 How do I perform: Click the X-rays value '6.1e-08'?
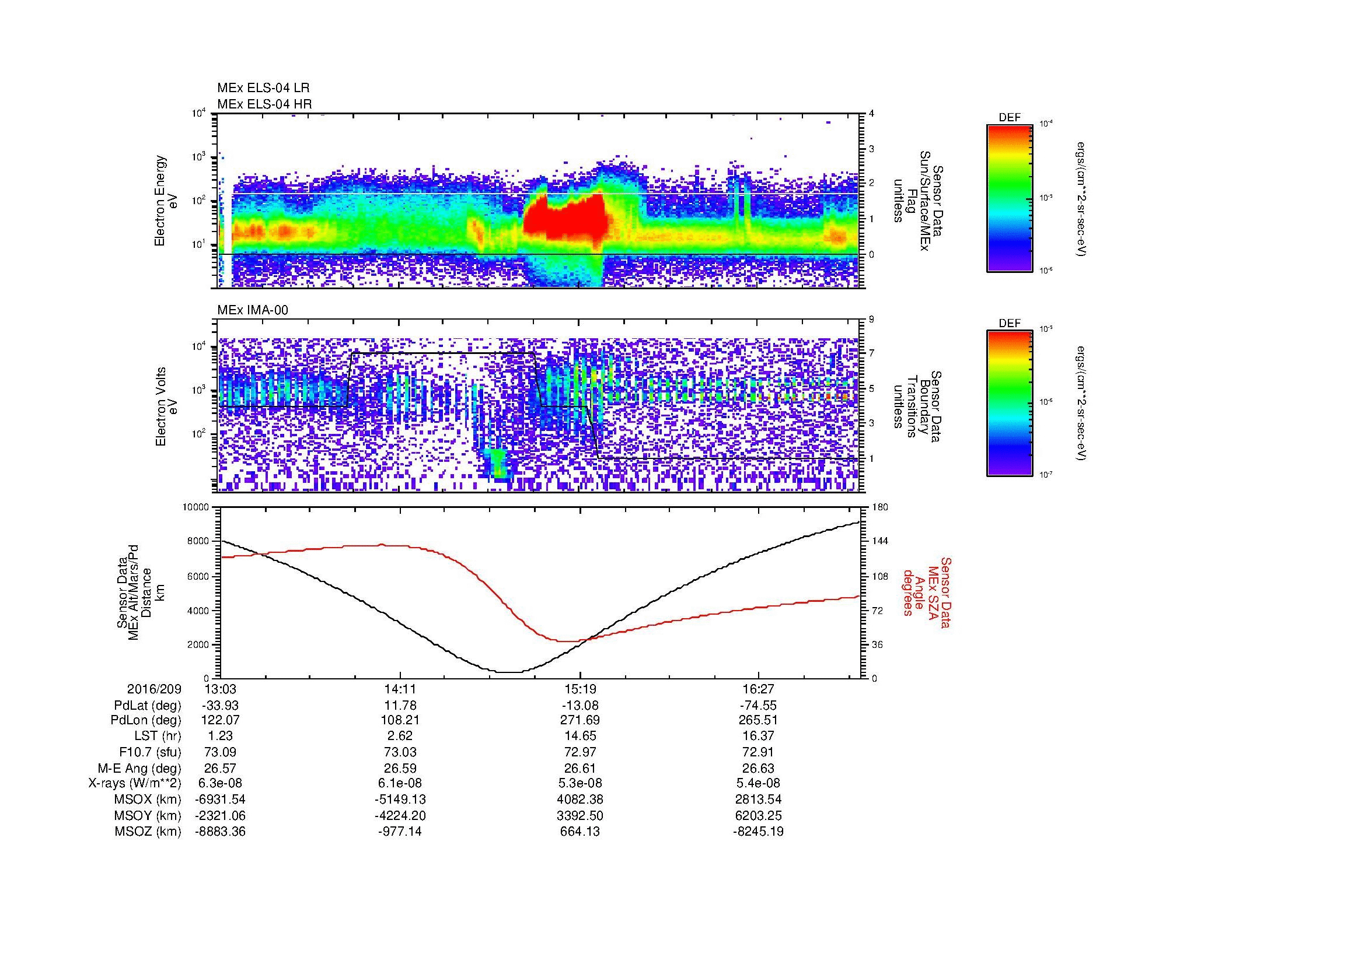(x=400, y=783)
